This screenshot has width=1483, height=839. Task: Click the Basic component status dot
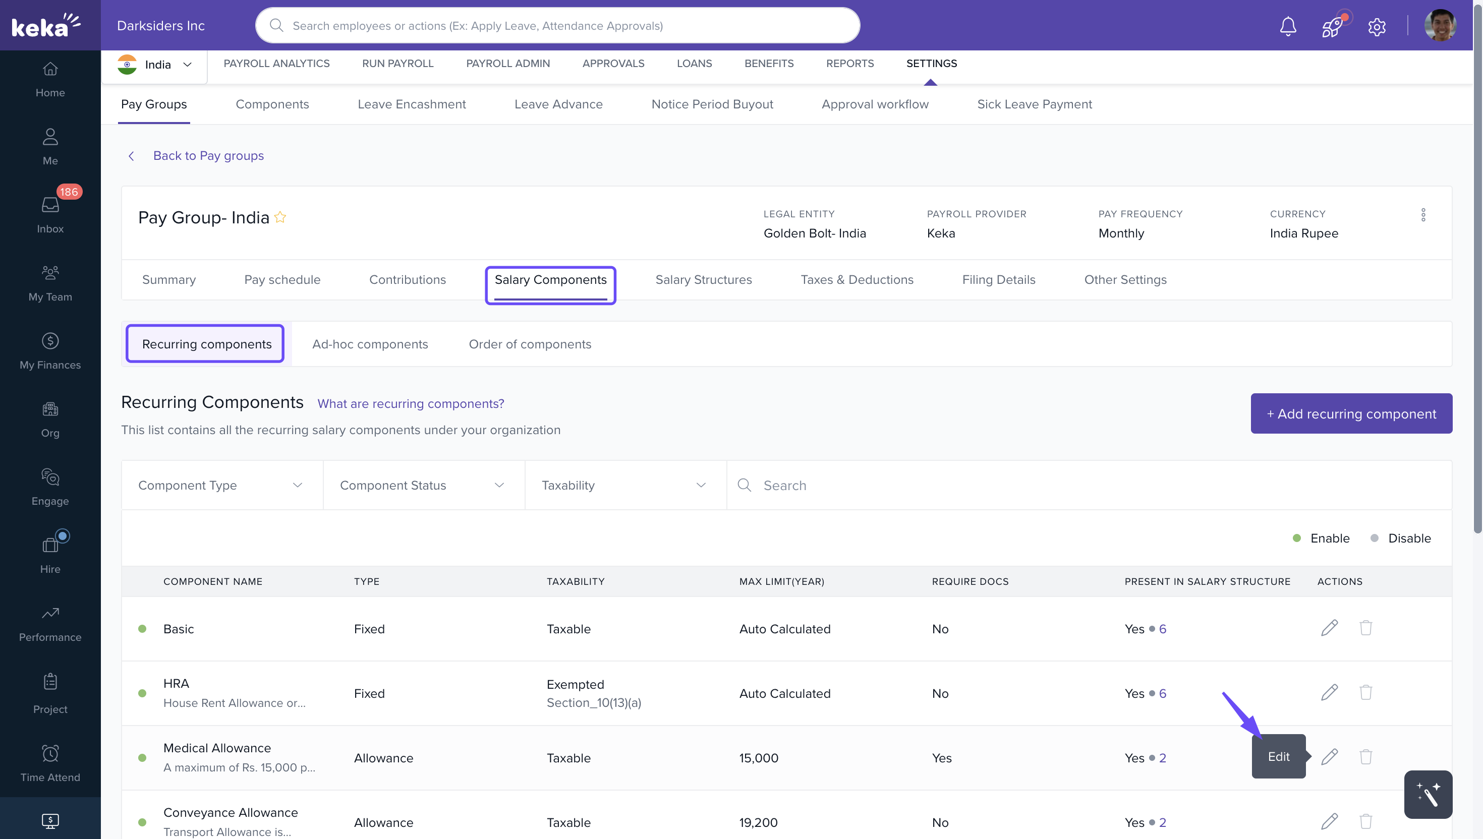(142, 629)
